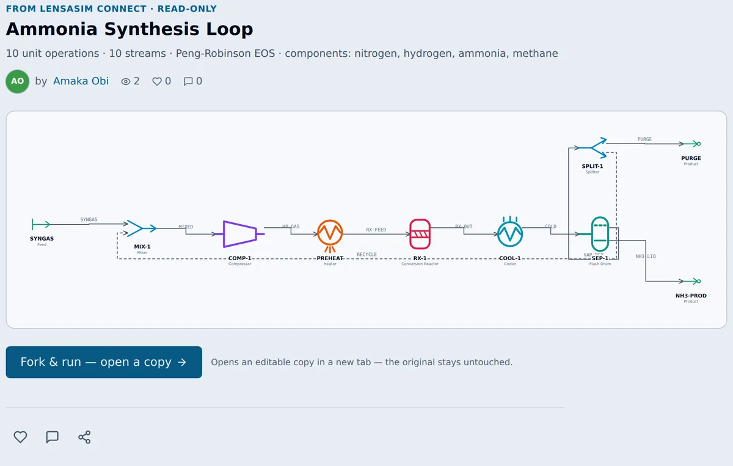
Task: Select the PURGE product arrow icon
Action: [692, 144]
